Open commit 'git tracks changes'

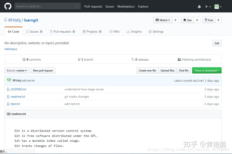point(77,97)
